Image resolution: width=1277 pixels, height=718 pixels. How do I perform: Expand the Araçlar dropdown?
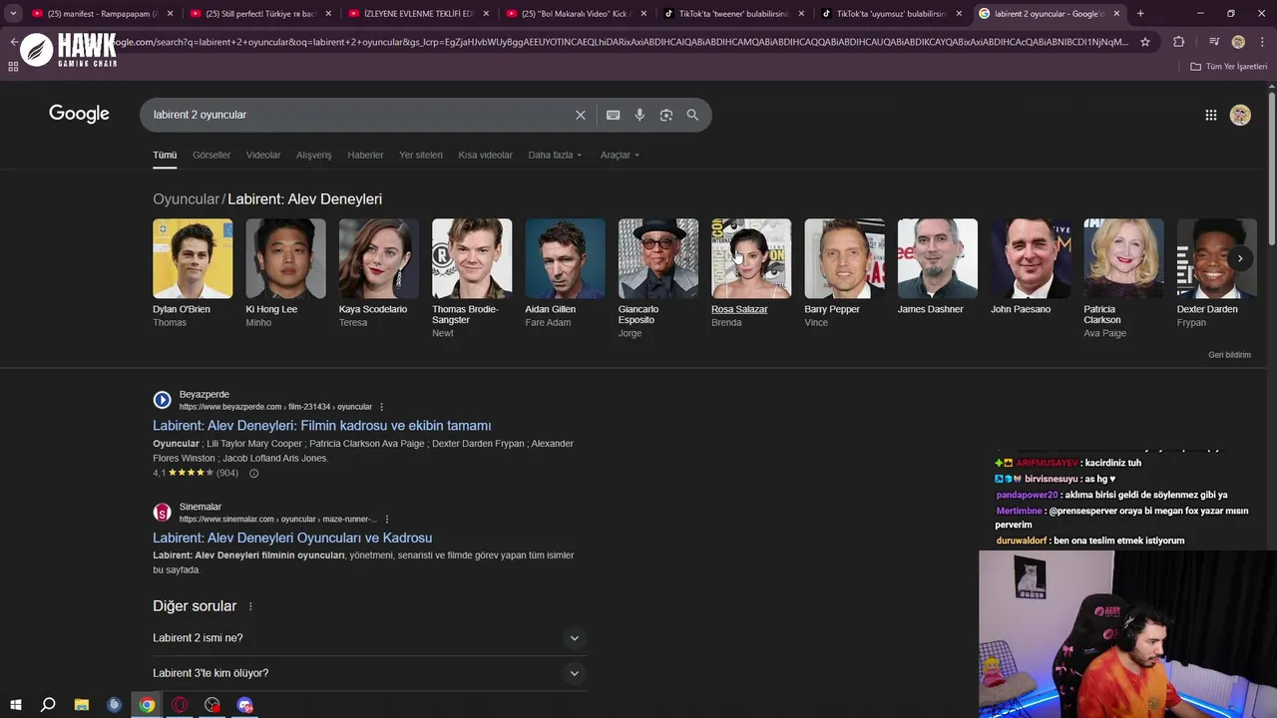[620, 155]
